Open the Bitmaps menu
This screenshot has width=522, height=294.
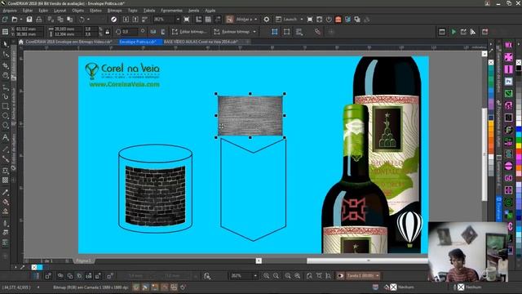[114, 11]
